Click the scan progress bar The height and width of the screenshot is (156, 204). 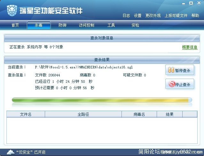pos(102,100)
